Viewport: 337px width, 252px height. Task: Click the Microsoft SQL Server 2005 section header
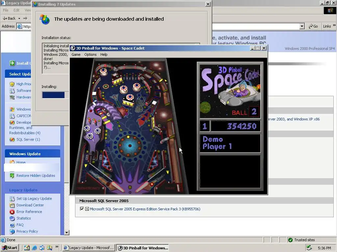[204, 201]
